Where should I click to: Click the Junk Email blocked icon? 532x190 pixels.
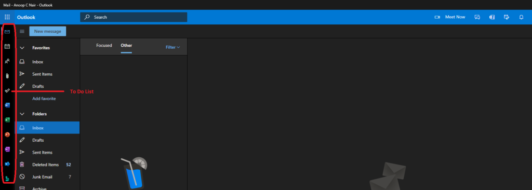click(22, 177)
